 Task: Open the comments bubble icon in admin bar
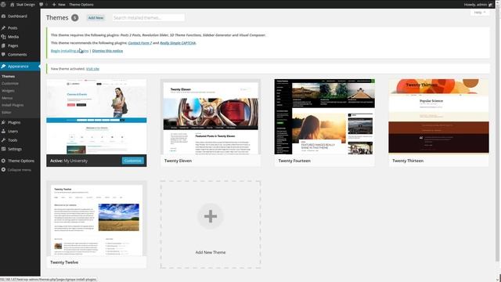click(x=41, y=5)
